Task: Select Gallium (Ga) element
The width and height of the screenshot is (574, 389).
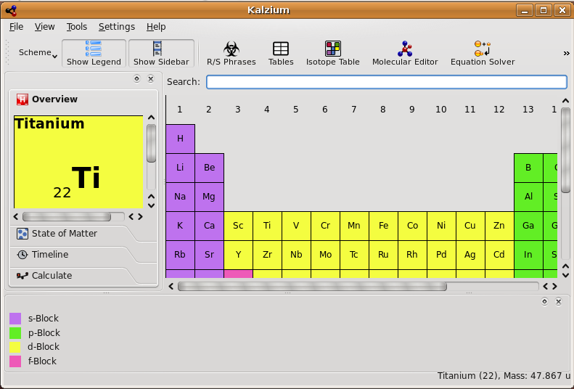Action: (x=528, y=226)
